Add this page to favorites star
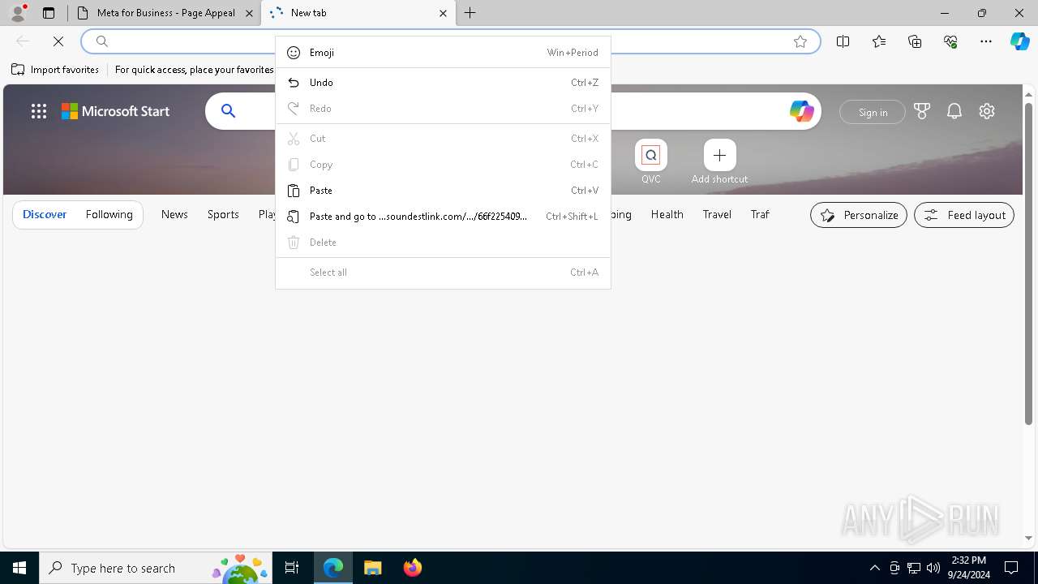 pyautogui.click(x=800, y=41)
